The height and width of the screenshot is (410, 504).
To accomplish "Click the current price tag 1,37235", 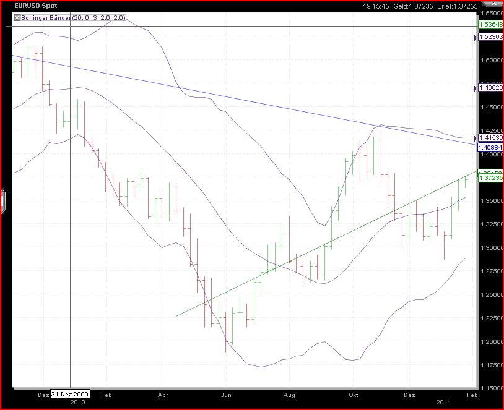I will tap(489, 177).
